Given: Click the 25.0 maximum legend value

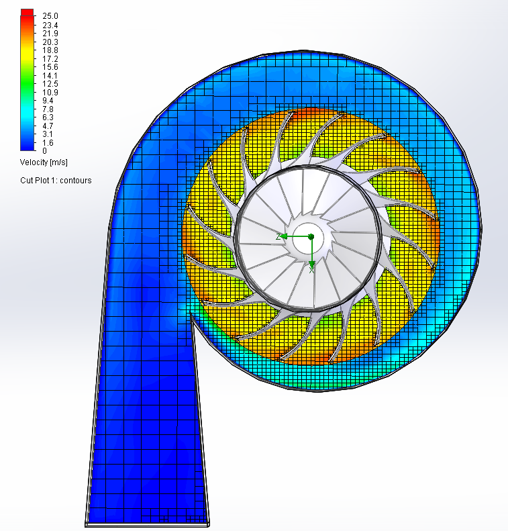Looking at the screenshot, I should [x=50, y=15].
